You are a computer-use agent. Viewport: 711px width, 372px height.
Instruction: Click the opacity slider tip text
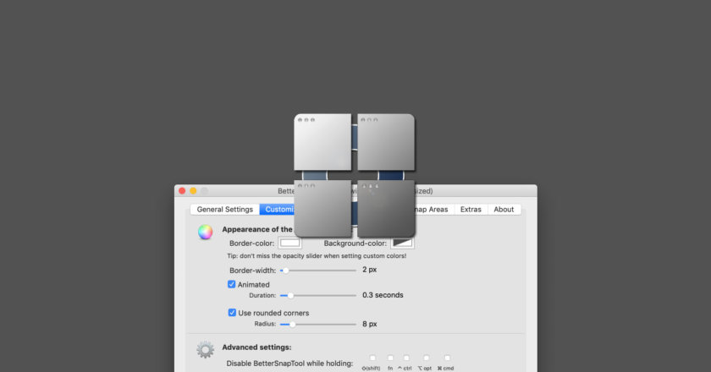click(317, 256)
